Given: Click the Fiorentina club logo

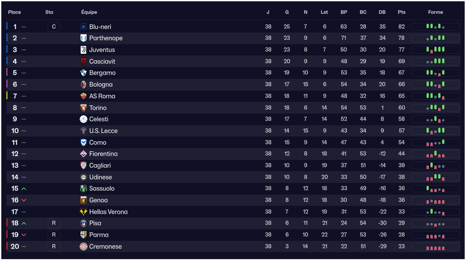Looking at the screenshot, I should [84, 154].
